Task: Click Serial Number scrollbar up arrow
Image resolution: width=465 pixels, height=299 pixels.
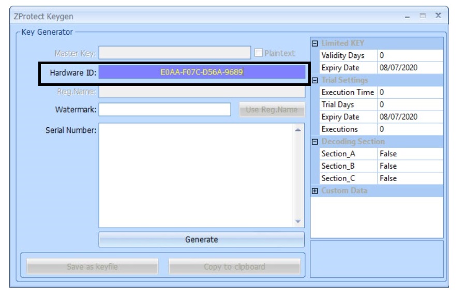Action: pos(298,130)
